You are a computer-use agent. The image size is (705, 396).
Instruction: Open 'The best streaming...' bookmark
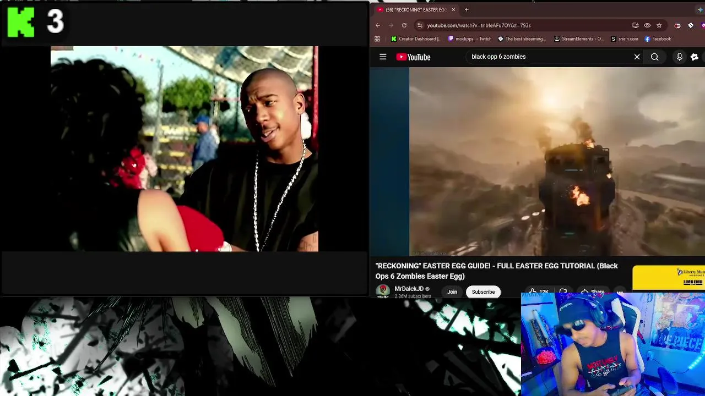522,39
